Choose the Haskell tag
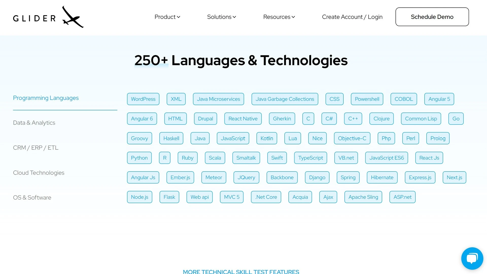The image size is (487, 274). tap(171, 138)
